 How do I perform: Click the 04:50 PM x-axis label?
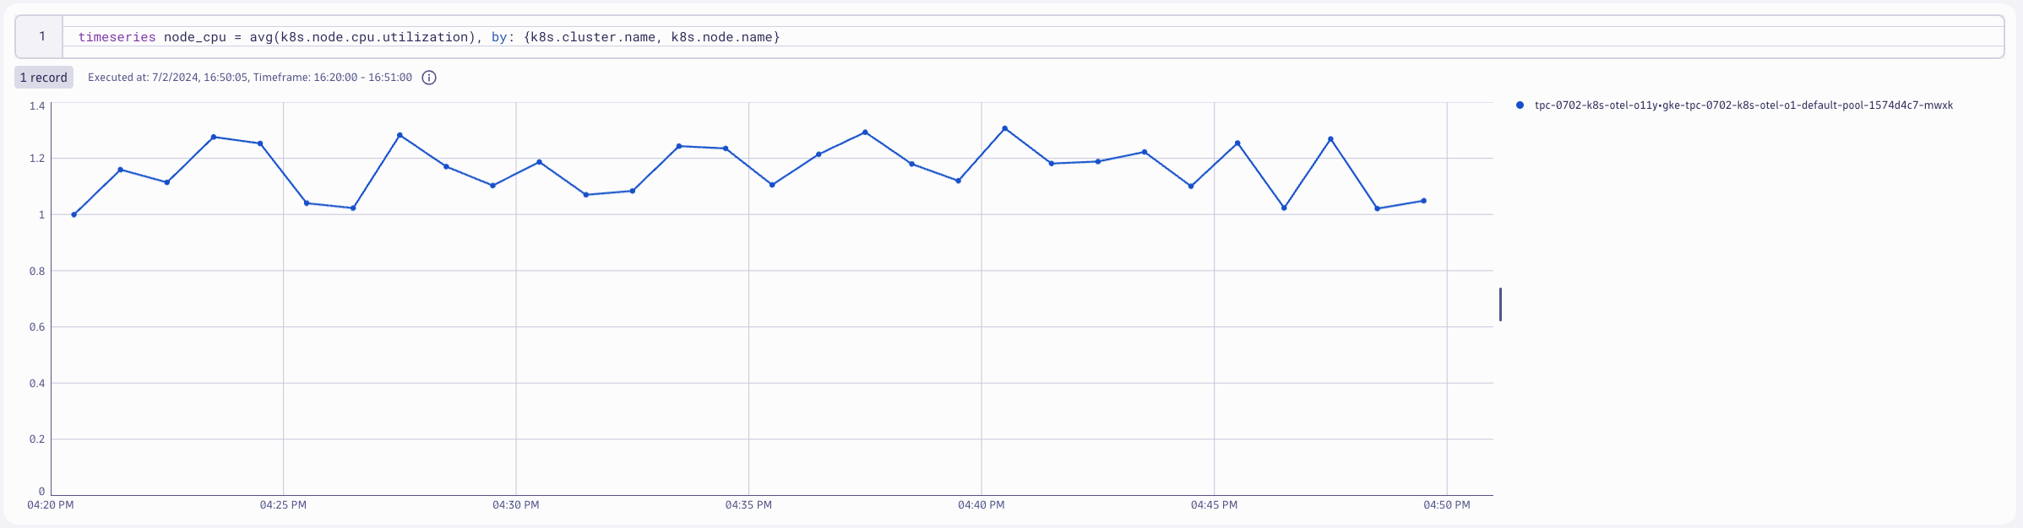point(1447,505)
